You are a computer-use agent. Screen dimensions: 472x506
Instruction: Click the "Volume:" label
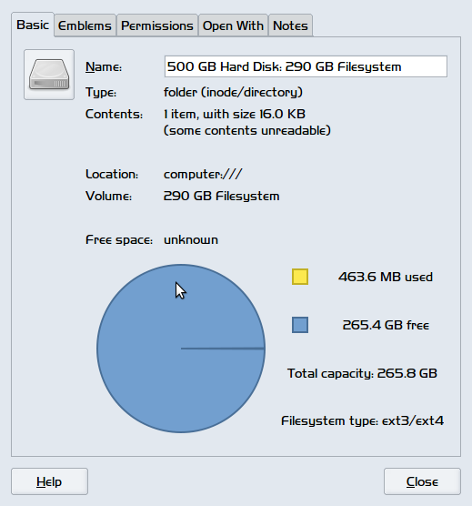click(x=108, y=196)
